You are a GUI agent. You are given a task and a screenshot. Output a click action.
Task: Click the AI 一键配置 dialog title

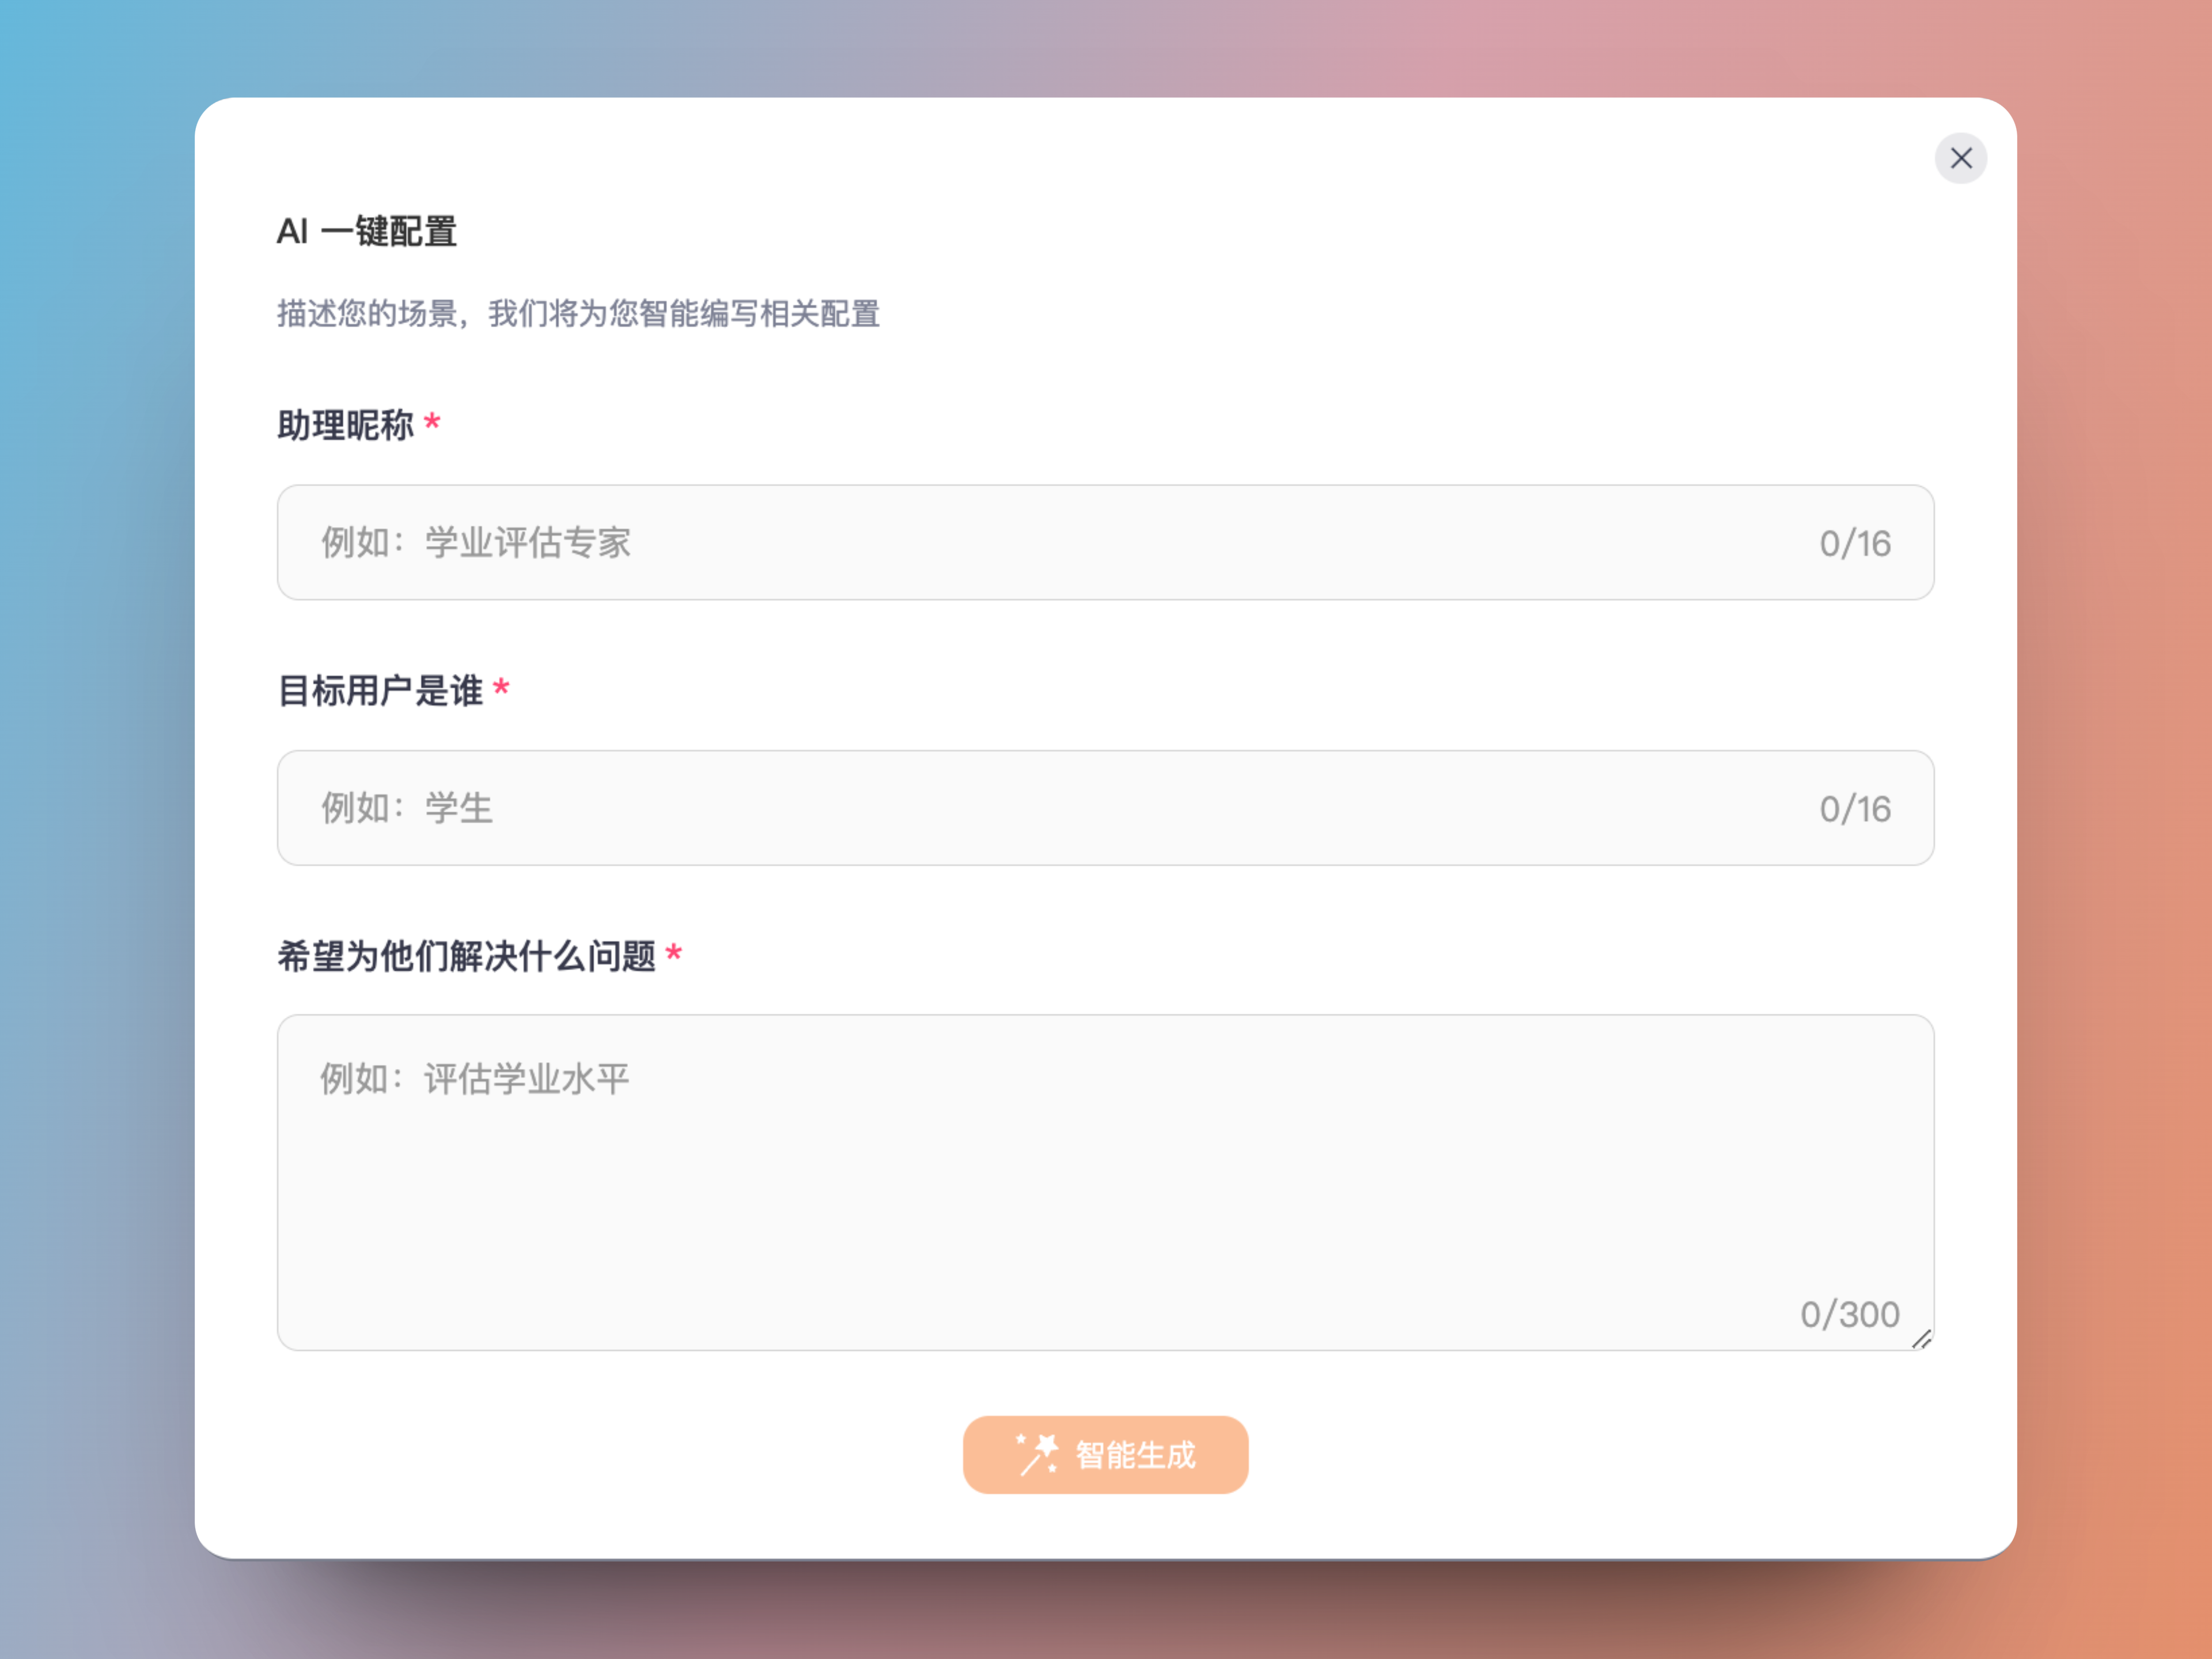(366, 231)
